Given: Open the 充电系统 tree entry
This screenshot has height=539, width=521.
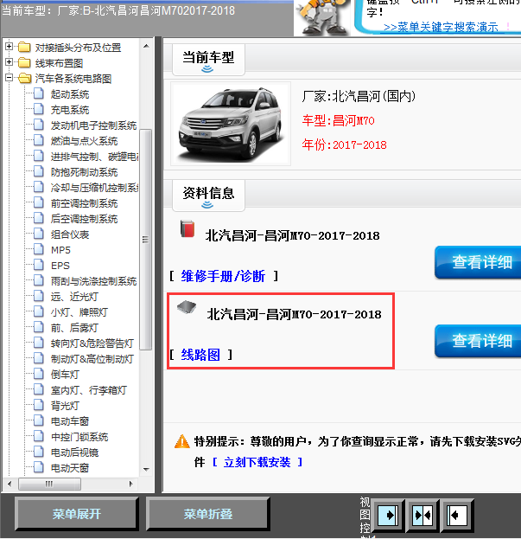Looking at the screenshot, I should click(x=70, y=110).
